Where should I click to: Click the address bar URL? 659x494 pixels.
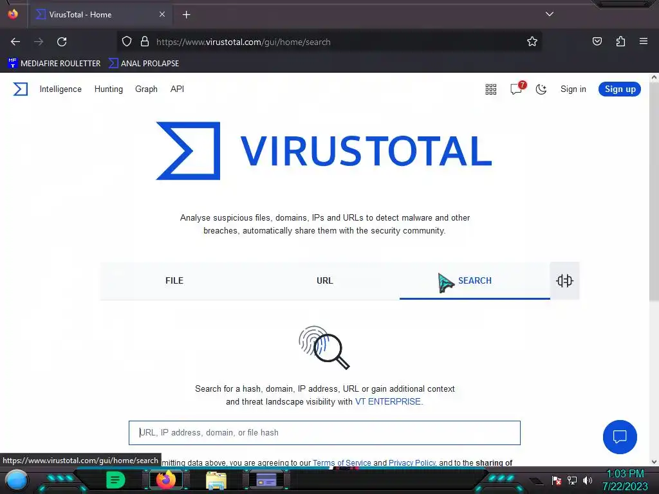(x=243, y=42)
